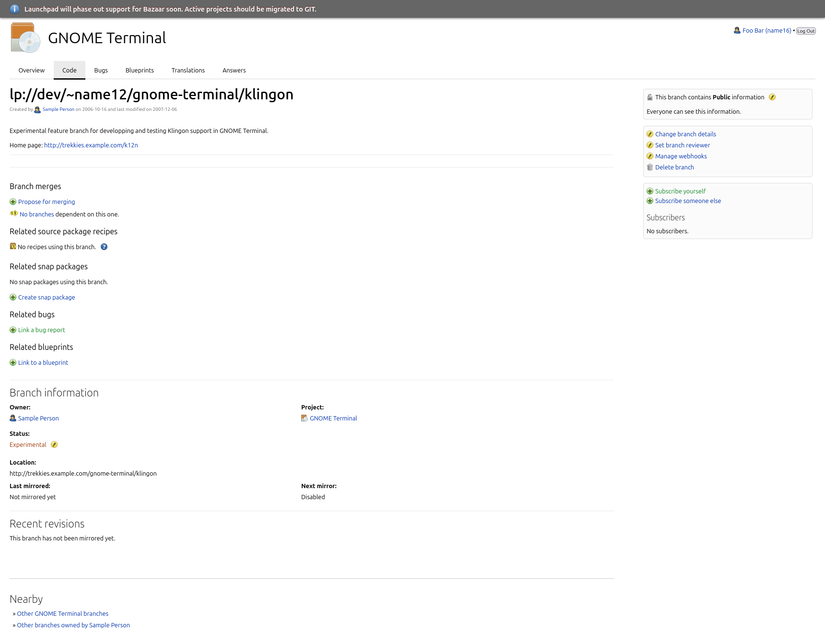Go to the Overview tab
This screenshot has height=635, width=825.
[x=32, y=71]
